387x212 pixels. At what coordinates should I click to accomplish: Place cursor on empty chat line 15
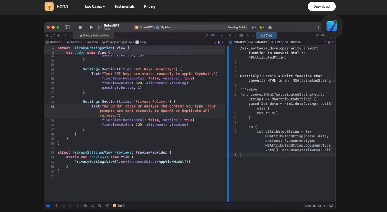tap(282, 155)
